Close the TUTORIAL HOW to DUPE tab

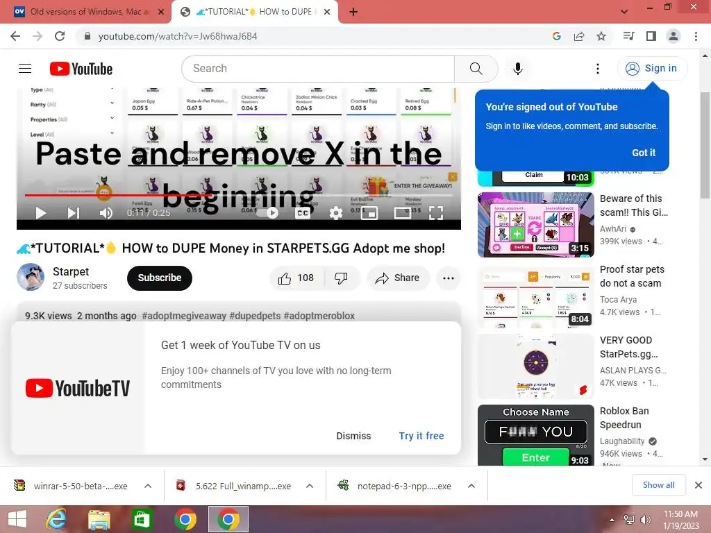tap(326, 12)
